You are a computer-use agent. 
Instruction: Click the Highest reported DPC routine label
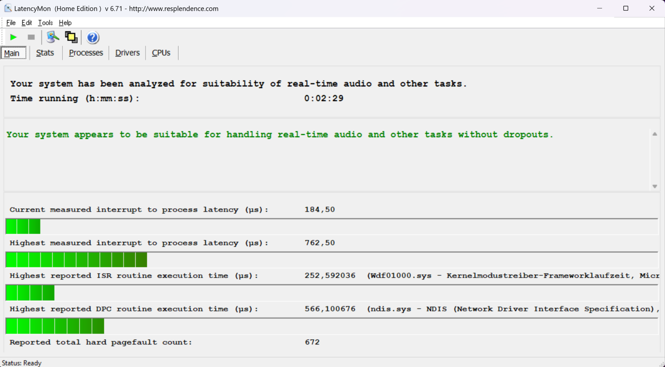(x=134, y=309)
